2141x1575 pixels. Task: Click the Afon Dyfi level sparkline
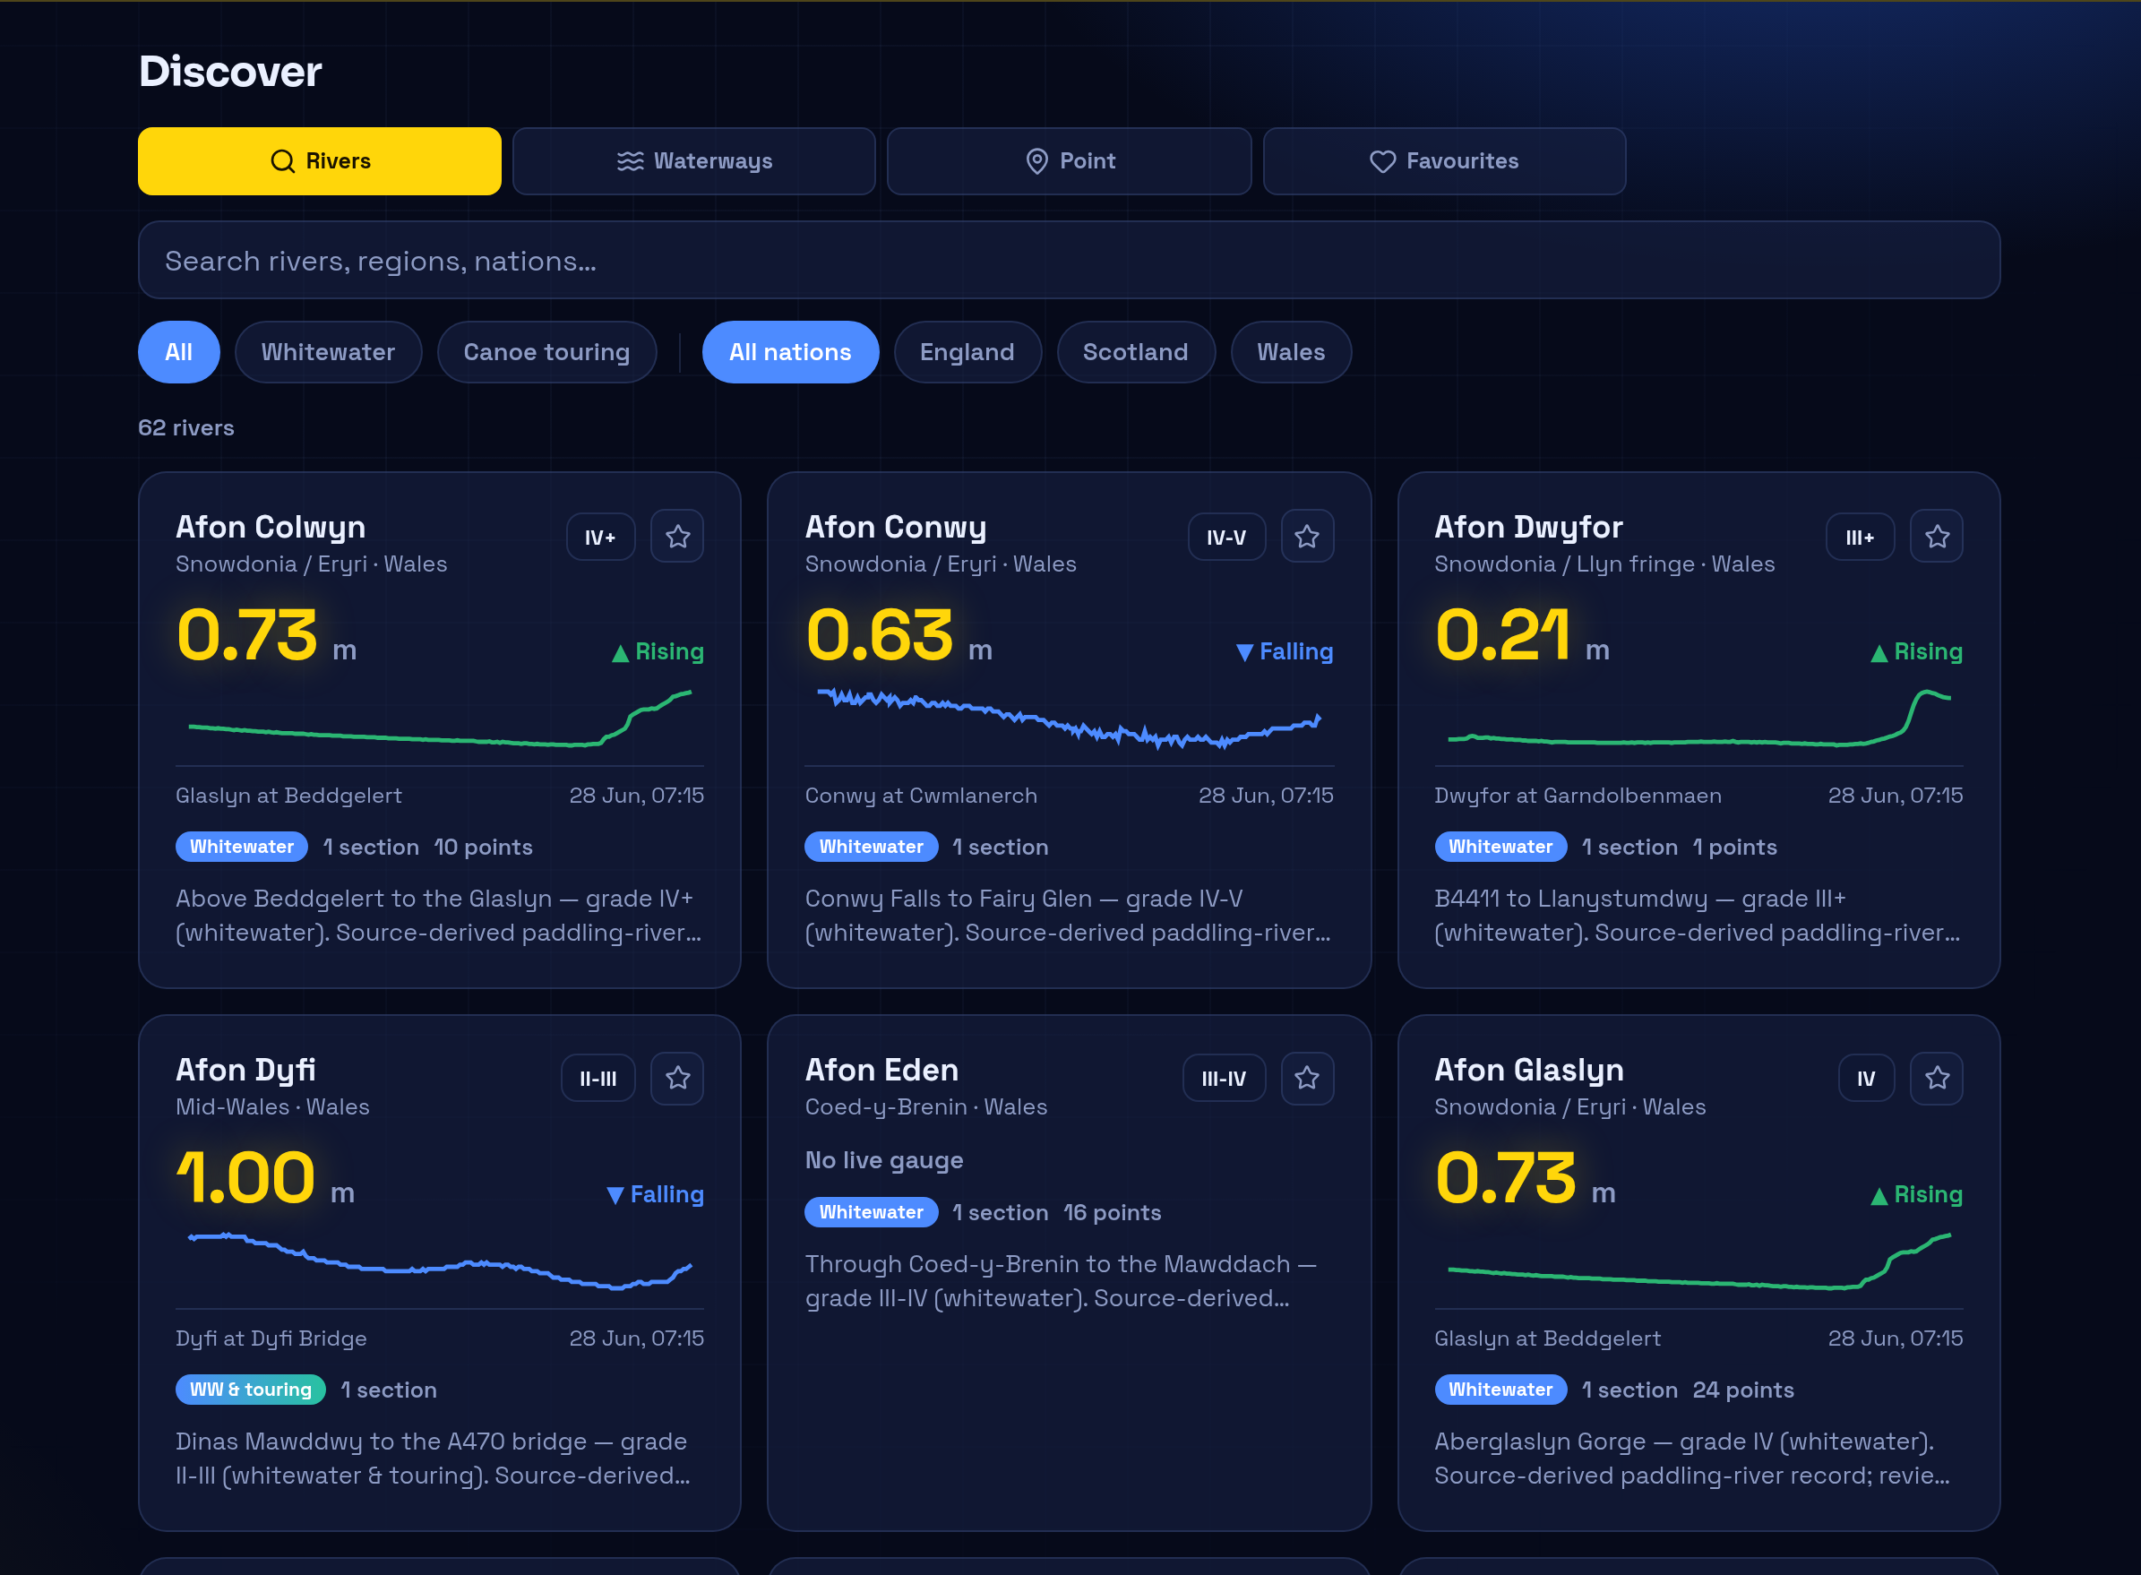click(x=440, y=1261)
